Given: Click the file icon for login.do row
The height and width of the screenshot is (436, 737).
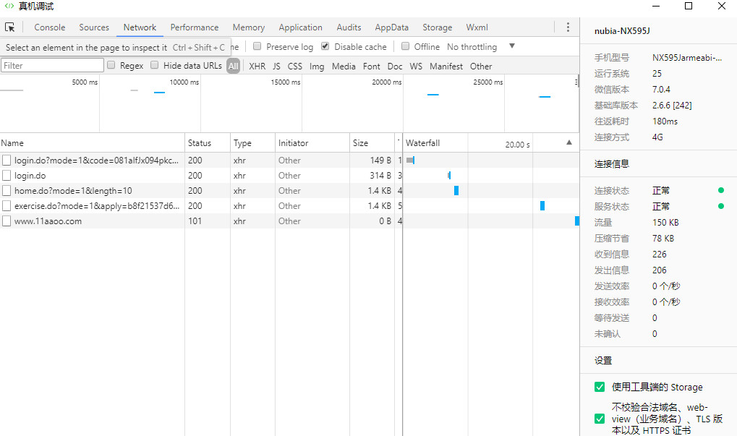Looking at the screenshot, I should tap(7, 175).
